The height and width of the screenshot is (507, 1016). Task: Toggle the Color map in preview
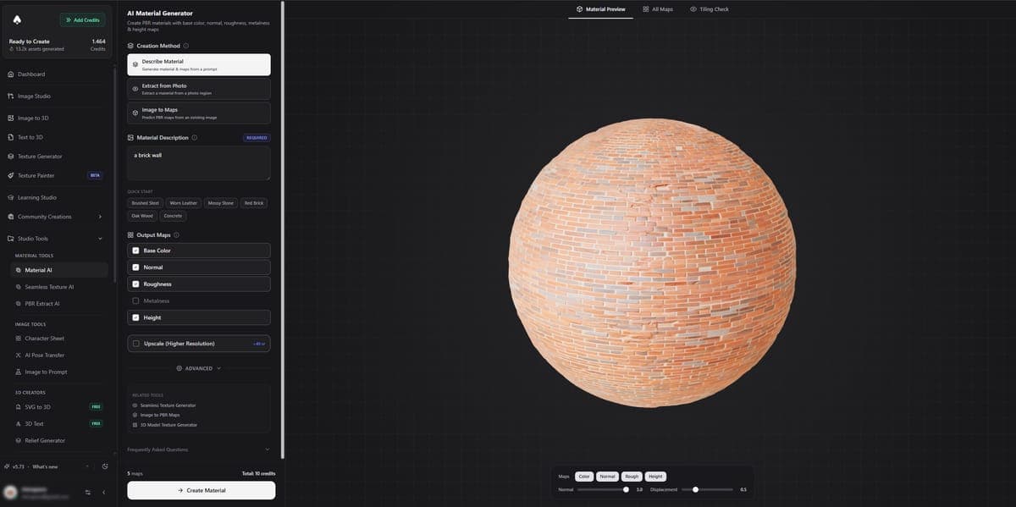coord(584,477)
